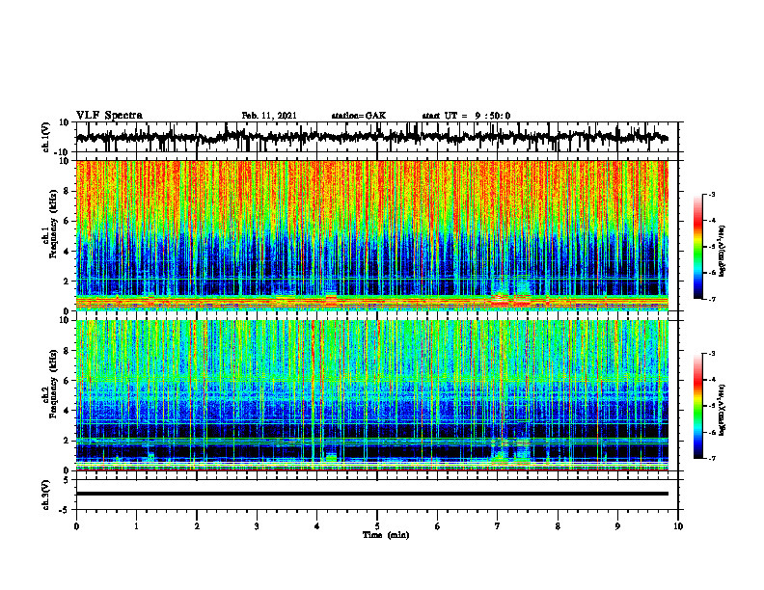This screenshot has width=764, height=590.
Task: Select the date text "Feb. 11, 2021"
Action: tap(269, 116)
